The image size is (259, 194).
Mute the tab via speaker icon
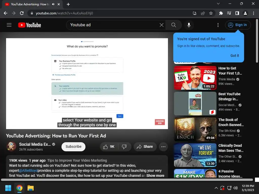pos(53,4)
